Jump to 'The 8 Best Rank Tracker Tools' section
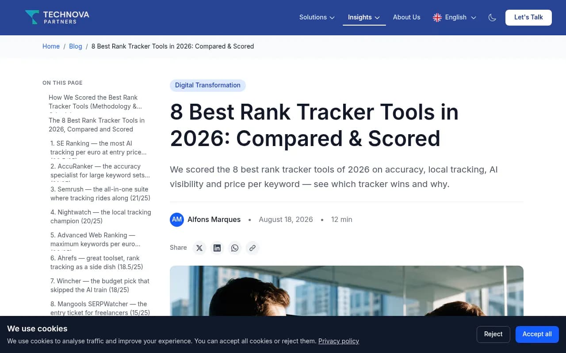 point(98,125)
